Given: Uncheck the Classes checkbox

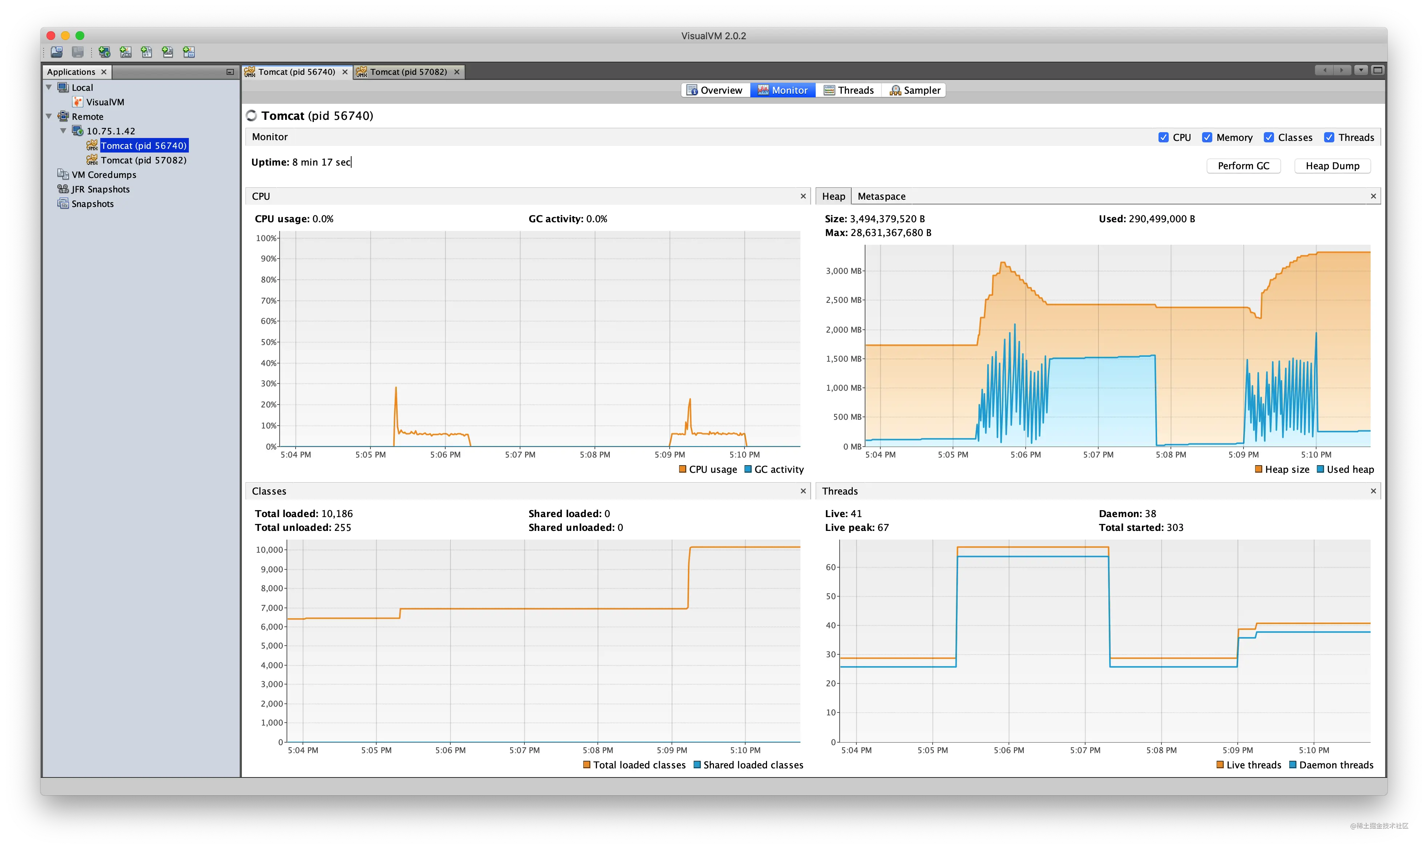Looking at the screenshot, I should click(1269, 137).
